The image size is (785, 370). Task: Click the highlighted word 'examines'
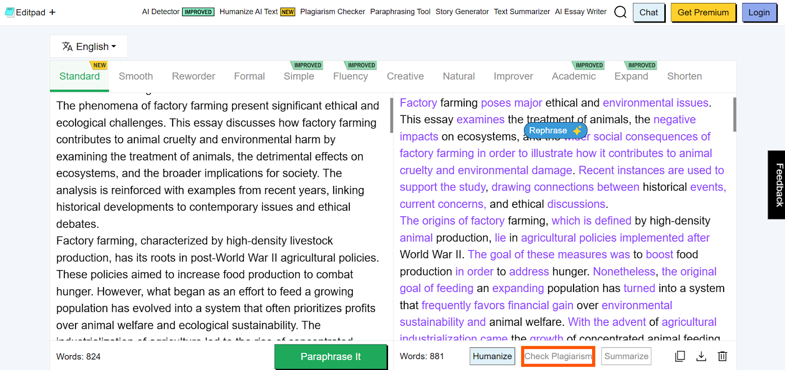pos(480,120)
